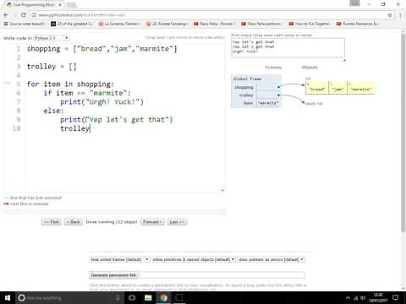Show hidden system tray icons

[348, 298]
